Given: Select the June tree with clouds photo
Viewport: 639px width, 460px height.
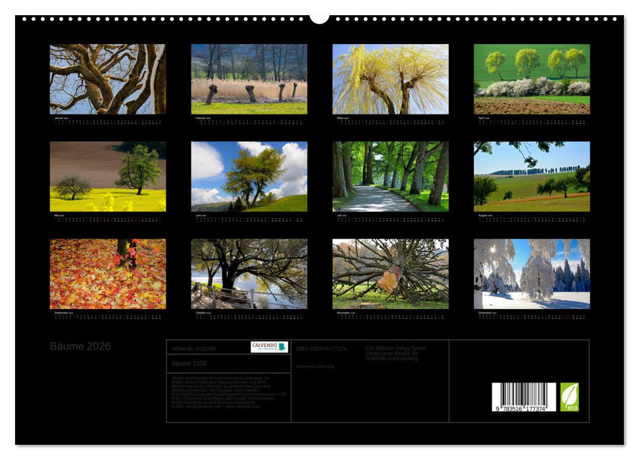Looking at the screenshot, I should pos(249,177).
